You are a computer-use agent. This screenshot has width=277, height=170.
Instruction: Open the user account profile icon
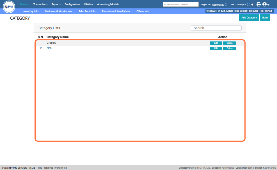[264, 4]
